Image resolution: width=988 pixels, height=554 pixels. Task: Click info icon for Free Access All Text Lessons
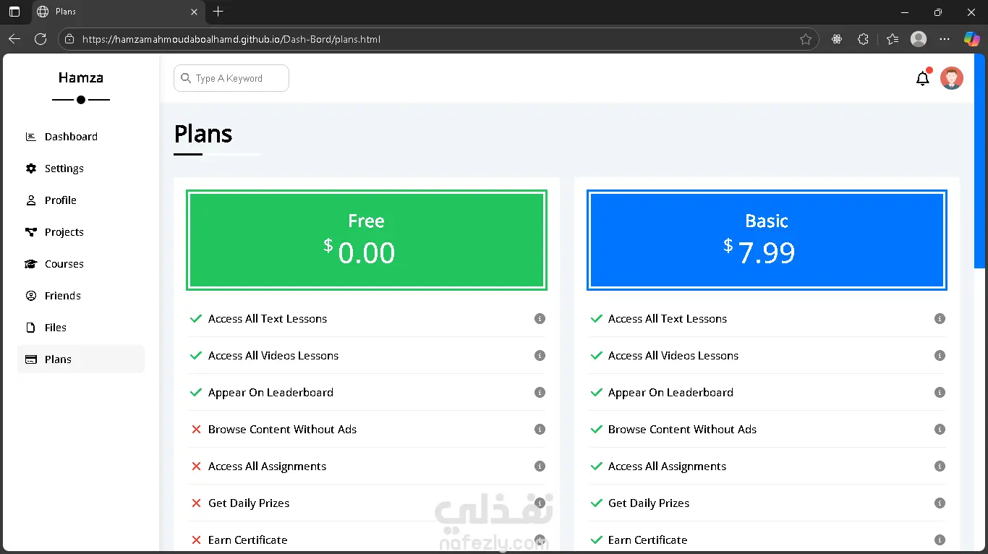540,318
